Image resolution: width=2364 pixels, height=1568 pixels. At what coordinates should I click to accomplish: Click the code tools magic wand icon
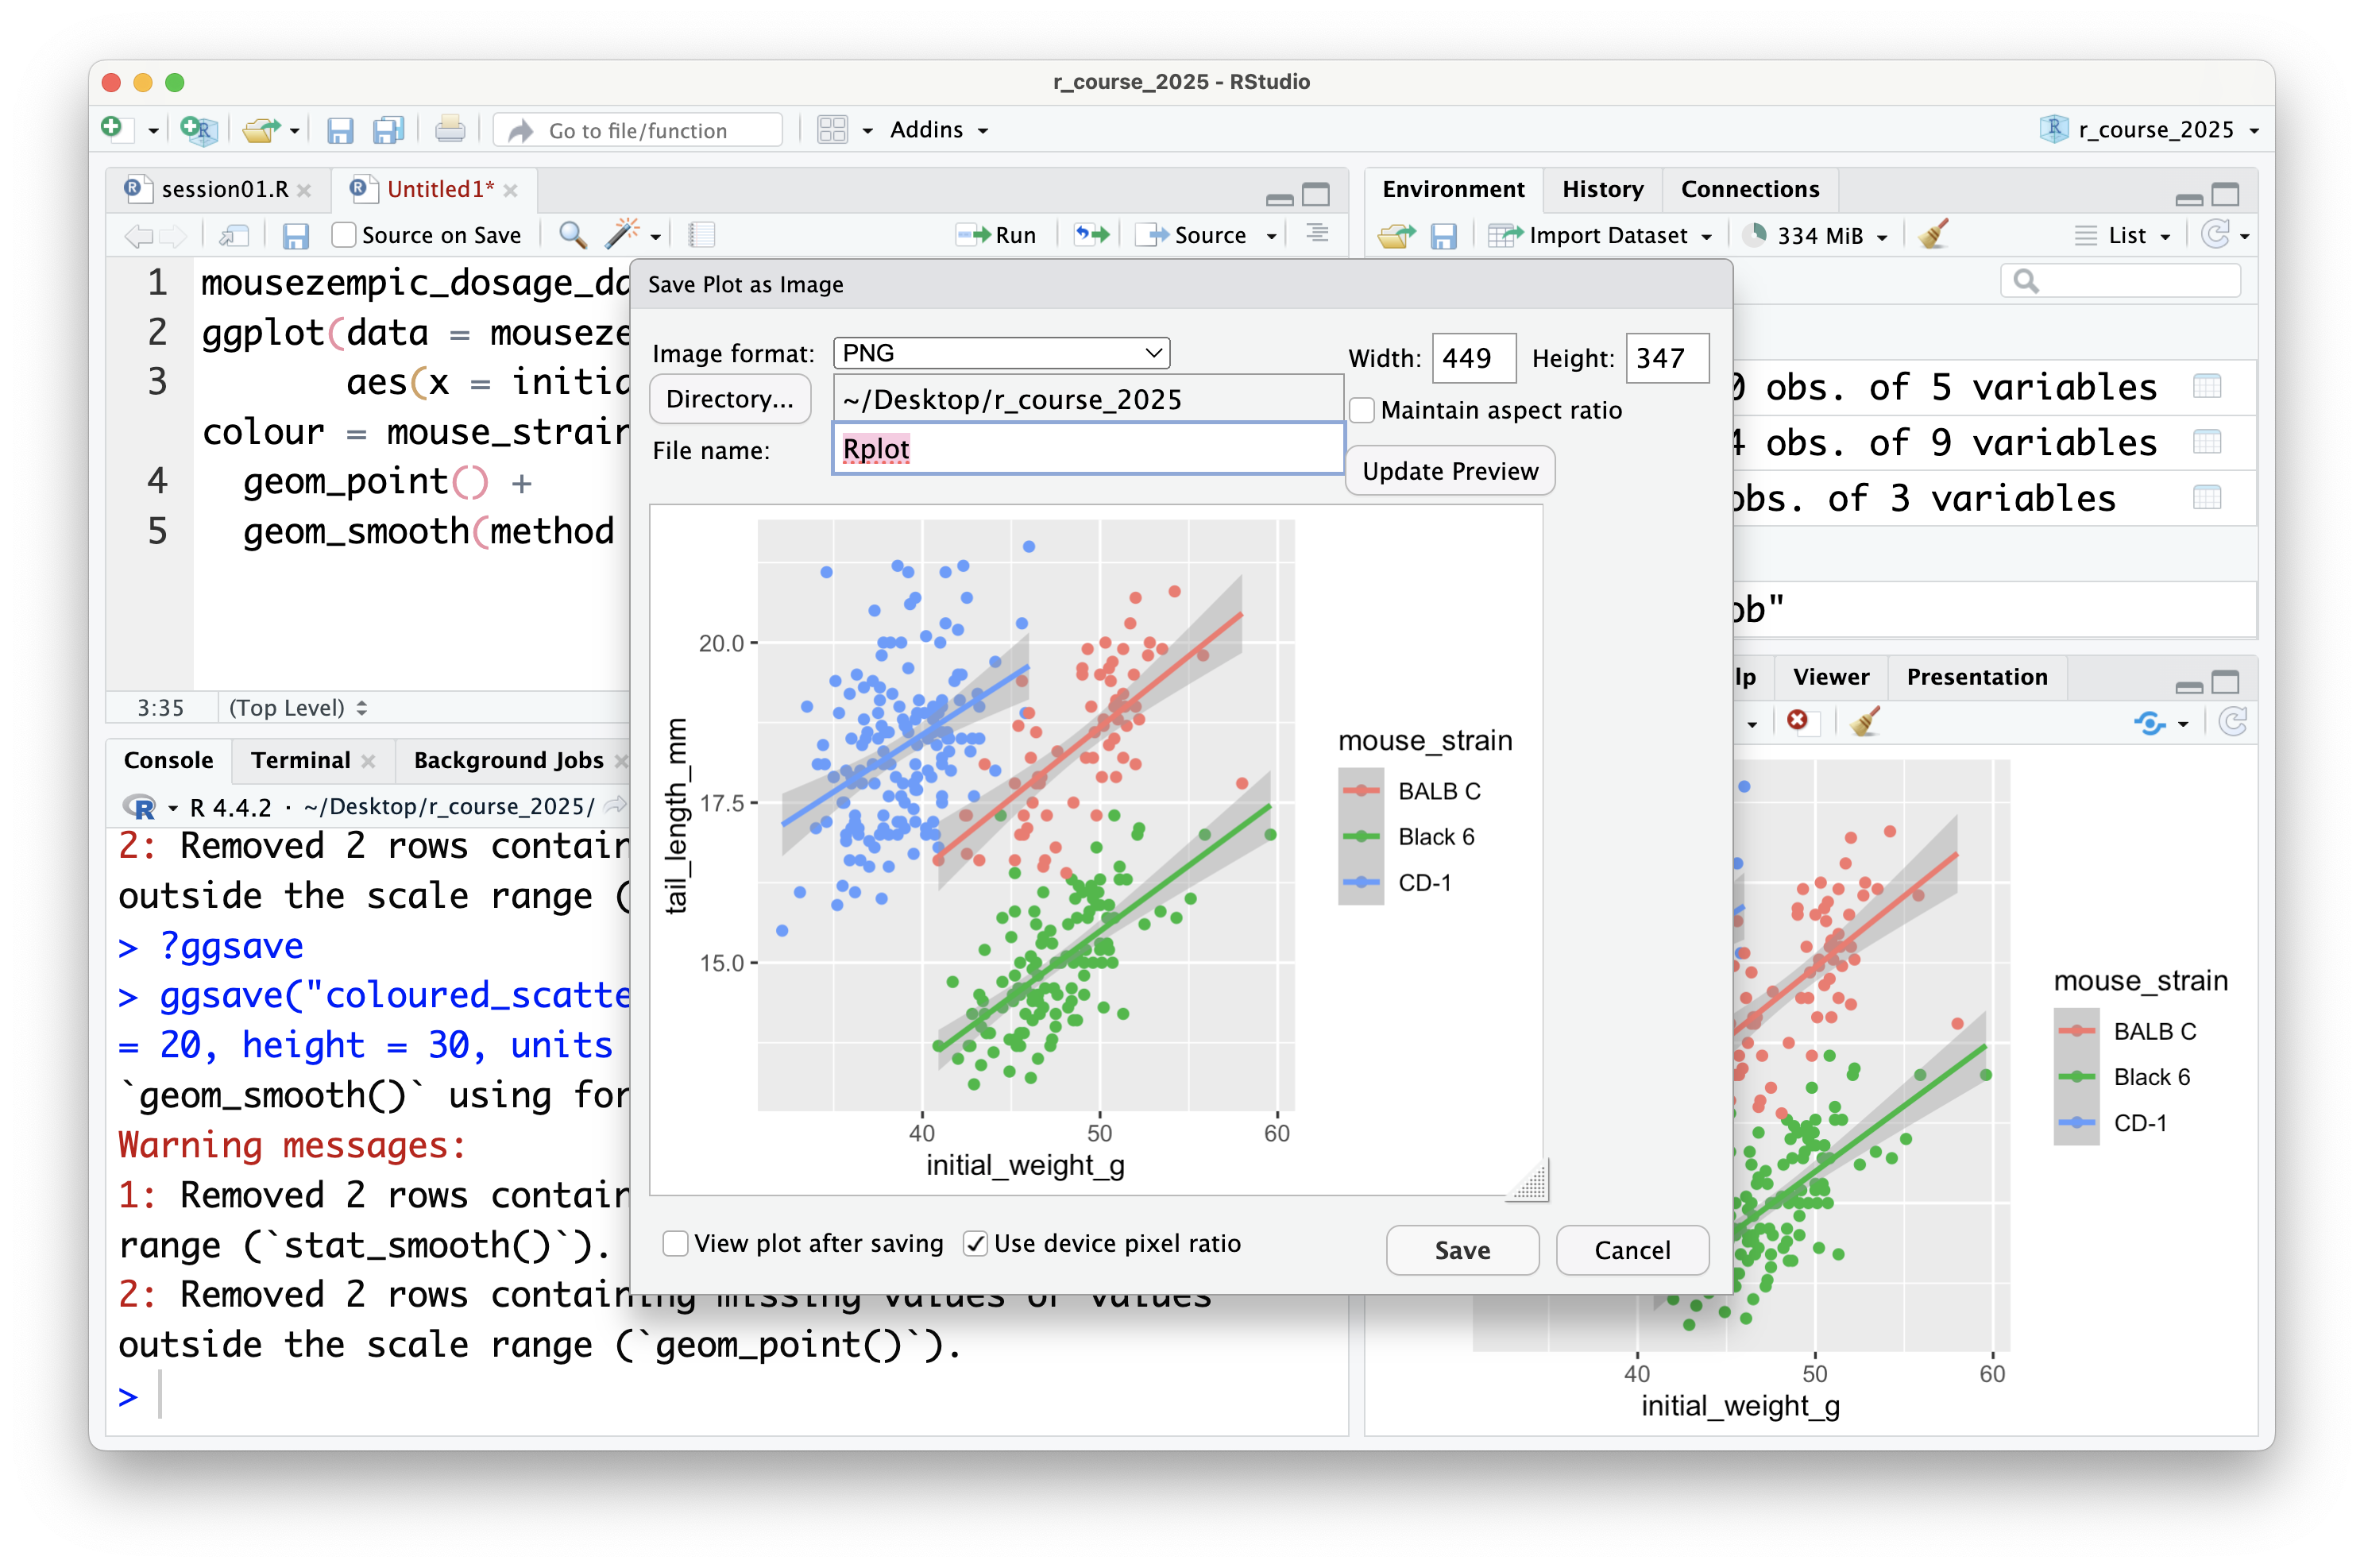point(622,235)
